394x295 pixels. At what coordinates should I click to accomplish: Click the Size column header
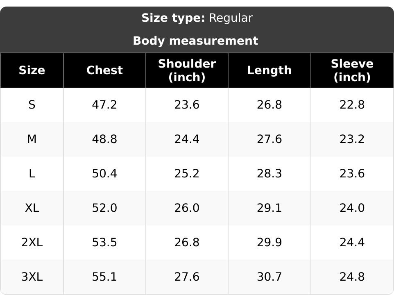coord(32,70)
